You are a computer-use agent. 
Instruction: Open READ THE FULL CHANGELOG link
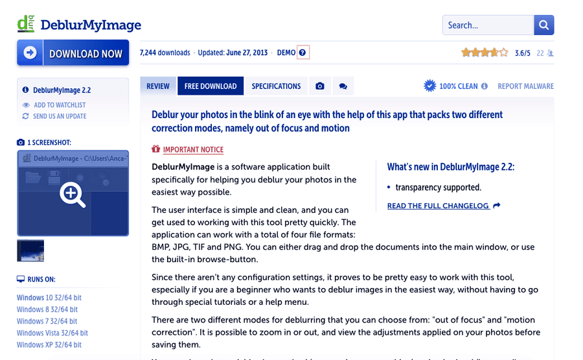pyautogui.click(x=438, y=206)
